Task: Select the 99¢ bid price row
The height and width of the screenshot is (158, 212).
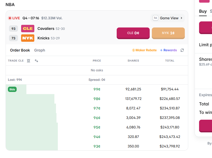Action: (x=97, y=89)
